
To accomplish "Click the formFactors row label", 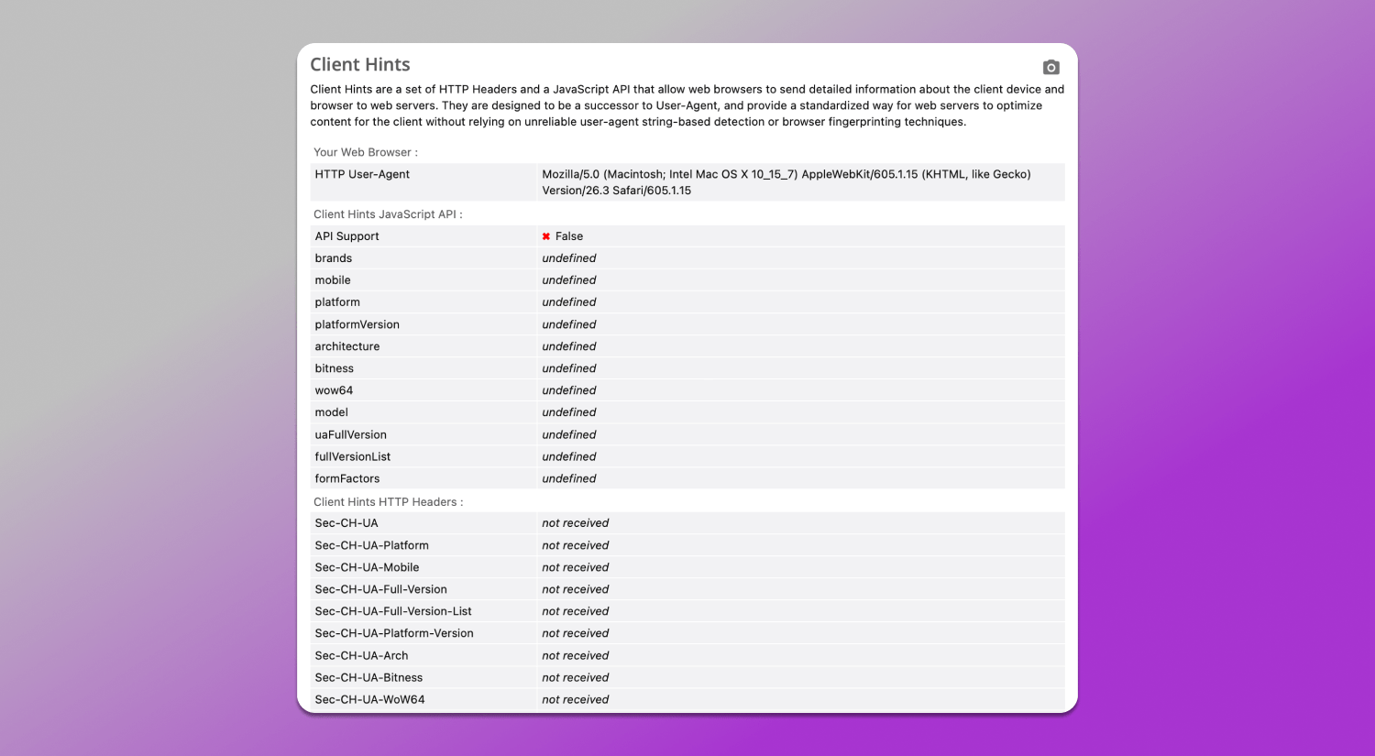I will (x=346, y=478).
